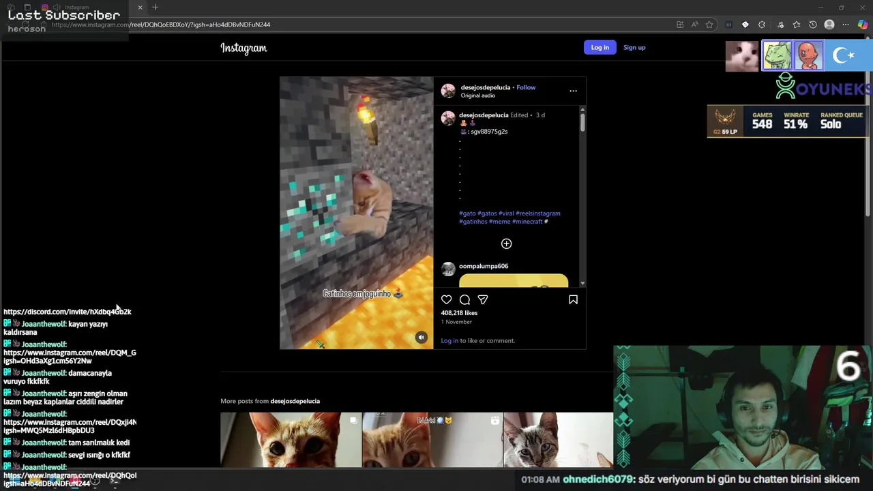This screenshot has height=491, width=873.
Task: Open the white tag extension icon
Action: coord(745,25)
